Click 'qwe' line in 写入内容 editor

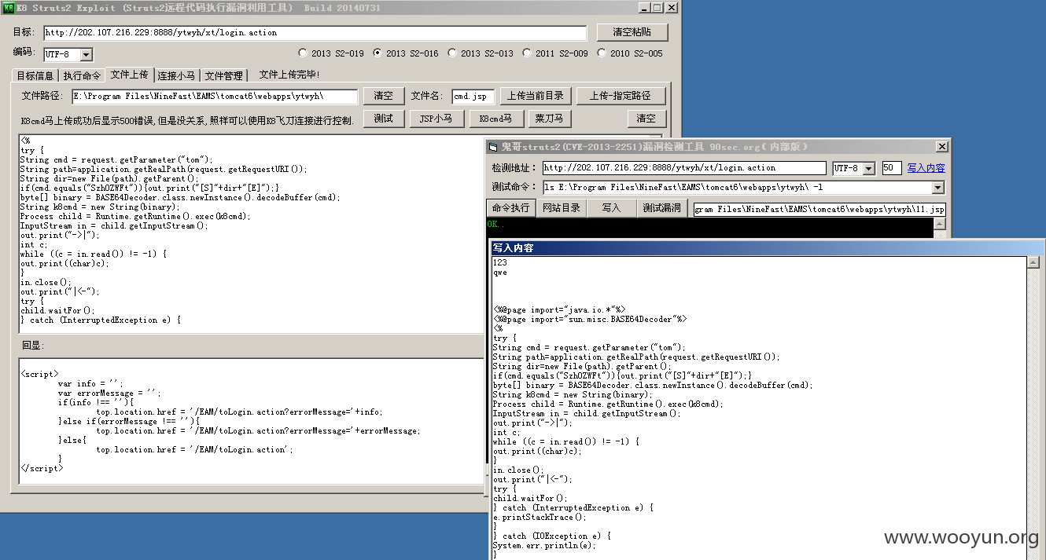(x=500, y=272)
